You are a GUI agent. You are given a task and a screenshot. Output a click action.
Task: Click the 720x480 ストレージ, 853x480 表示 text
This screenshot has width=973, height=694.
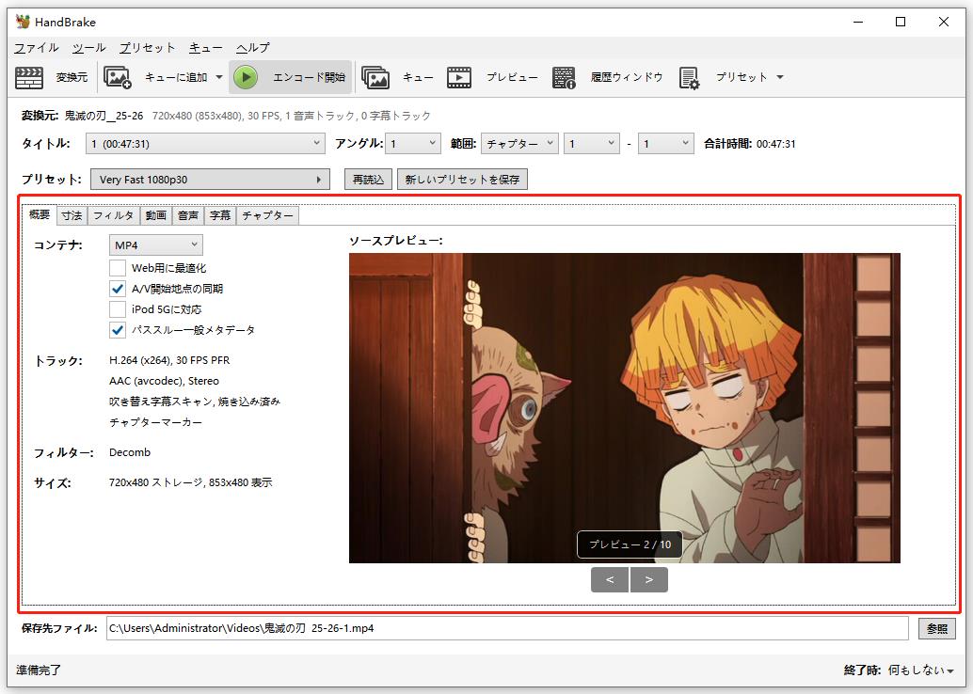pyautogui.click(x=190, y=482)
